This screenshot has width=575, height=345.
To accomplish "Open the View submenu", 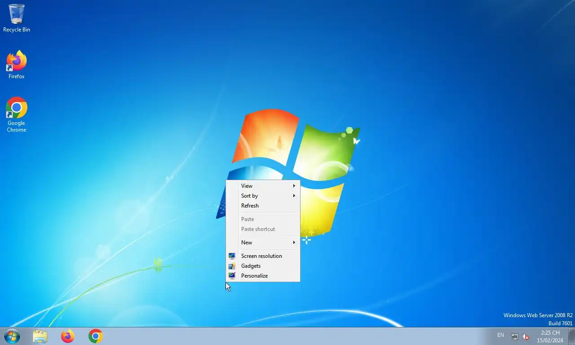I will coord(263,186).
